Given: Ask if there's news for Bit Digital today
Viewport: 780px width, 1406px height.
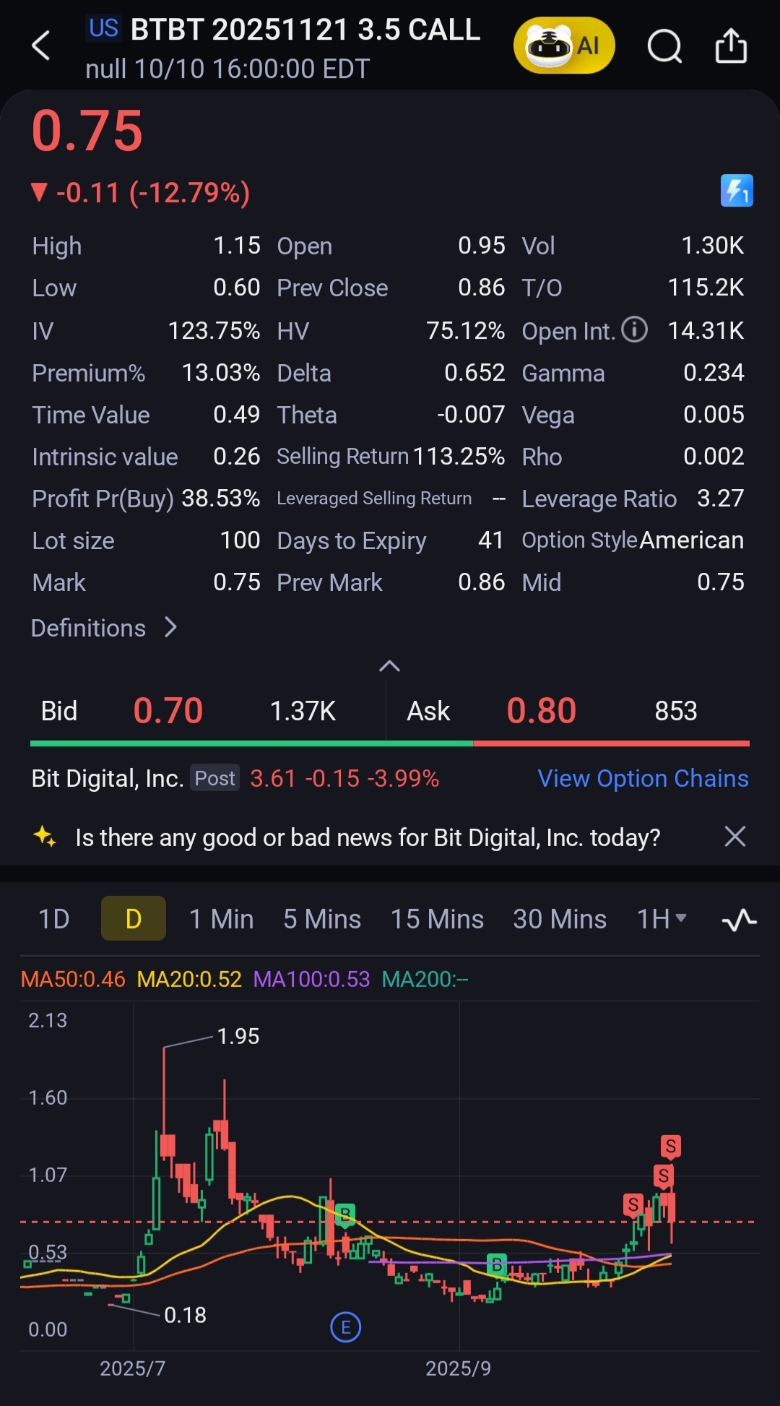Looking at the screenshot, I should point(367,837).
